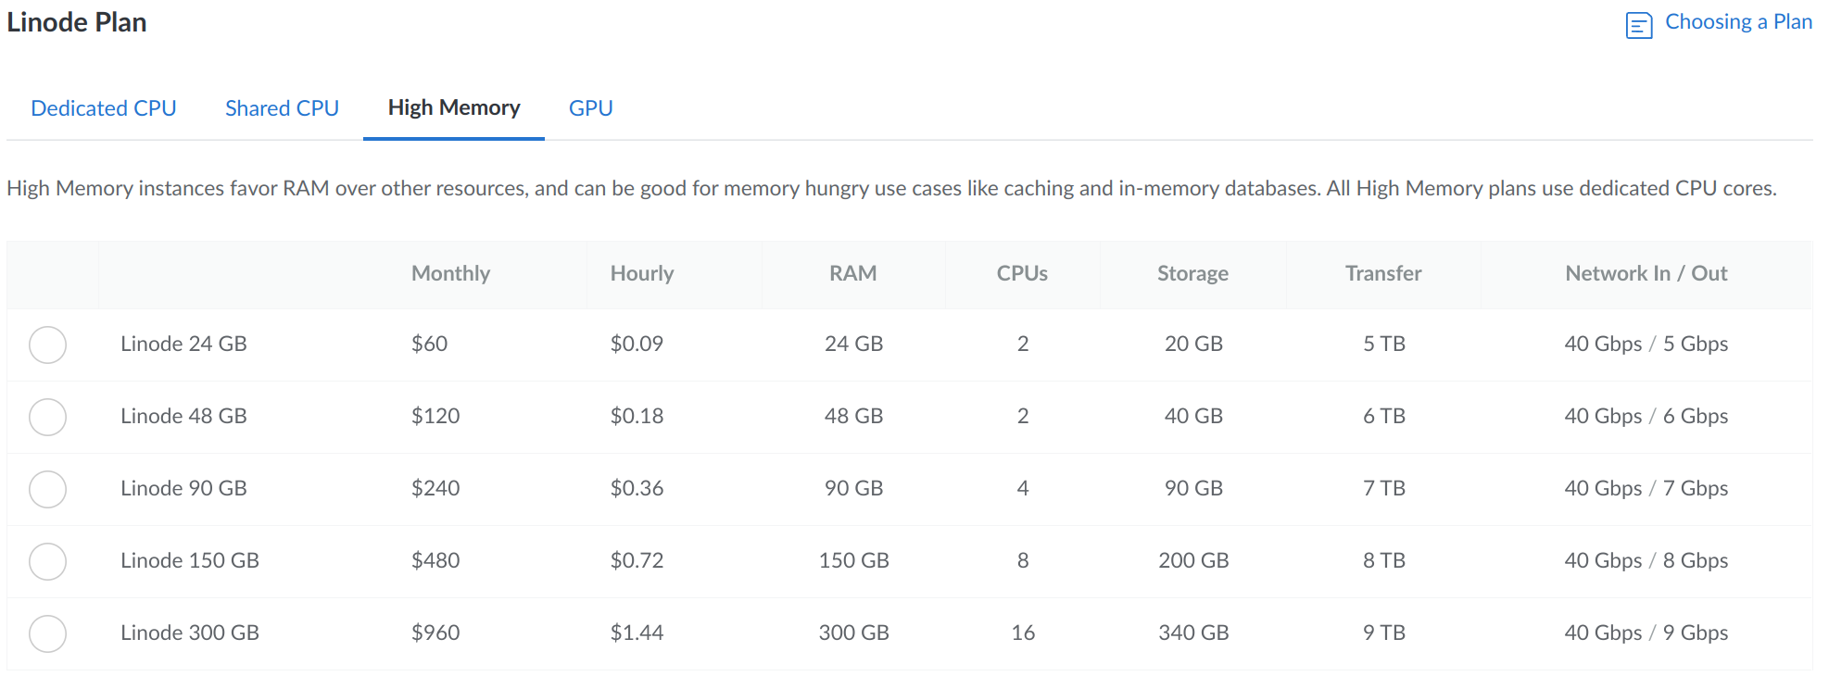Click the Linode 300 GB plan name
Viewport: 1829px width, 689px height.
click(190, 633)
